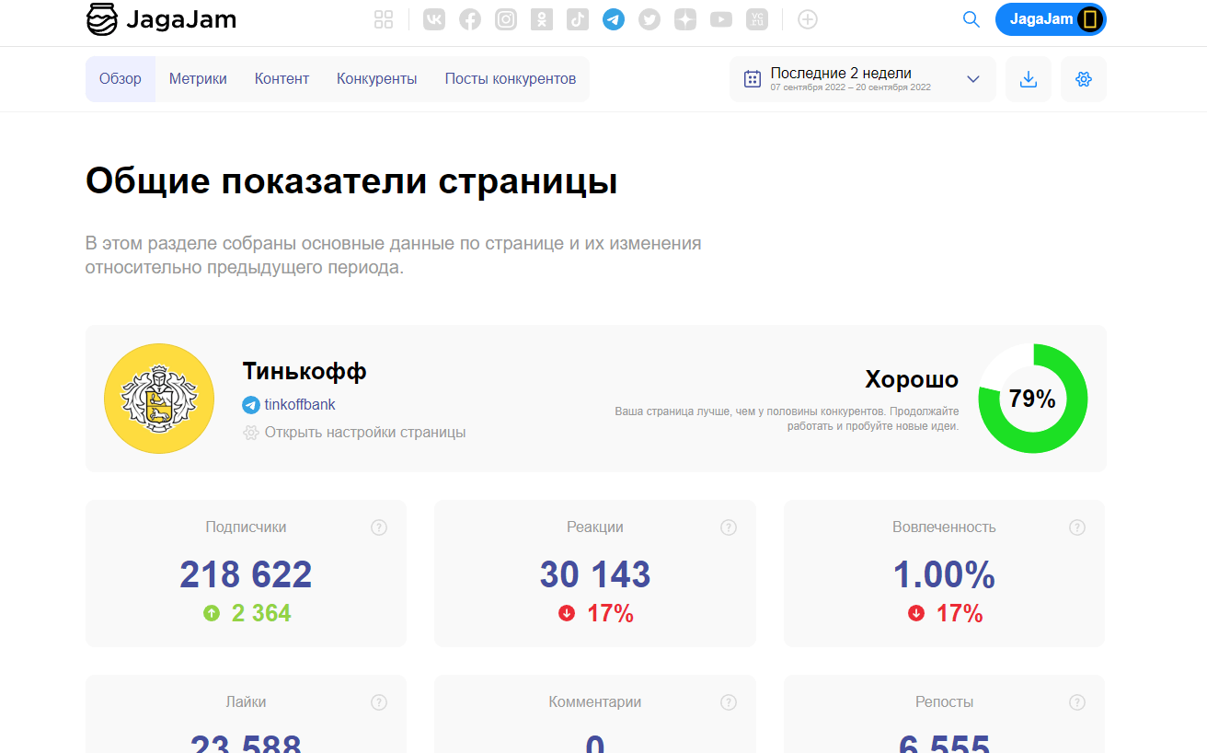Image resolution: width=1207 pixels, height=753 pixels.
Task: Switch to the Метрики tab
Action: pyautogui.click(x=198, y=79)
